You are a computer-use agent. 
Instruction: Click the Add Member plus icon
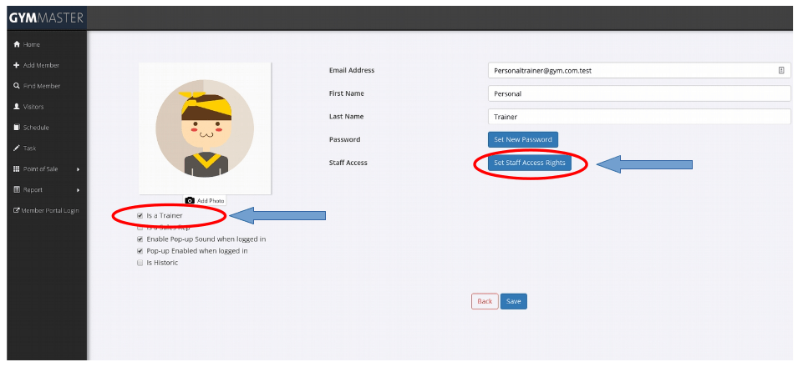[x=16, y=65]
